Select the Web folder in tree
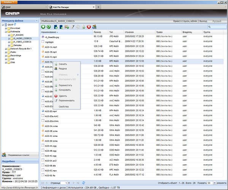The image size is (228, 190). pos(13,62)
